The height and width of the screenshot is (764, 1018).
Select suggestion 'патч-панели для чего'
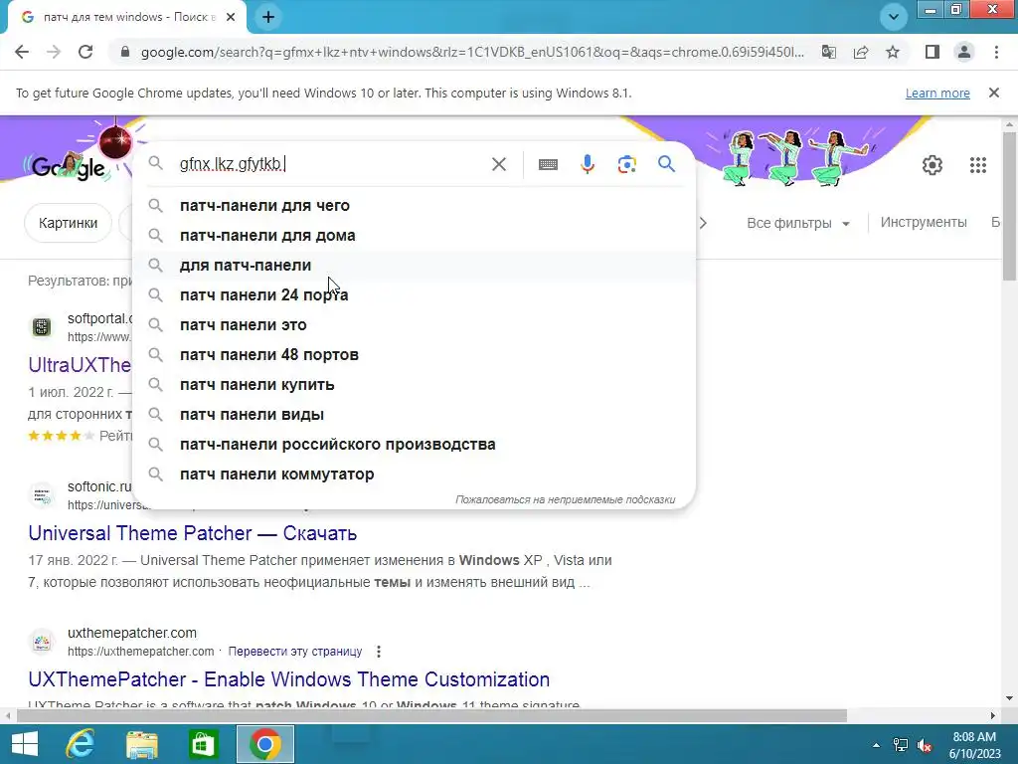click(x=414, y=205)
